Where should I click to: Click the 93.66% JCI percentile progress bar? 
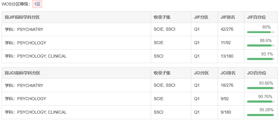pos(261,88)
